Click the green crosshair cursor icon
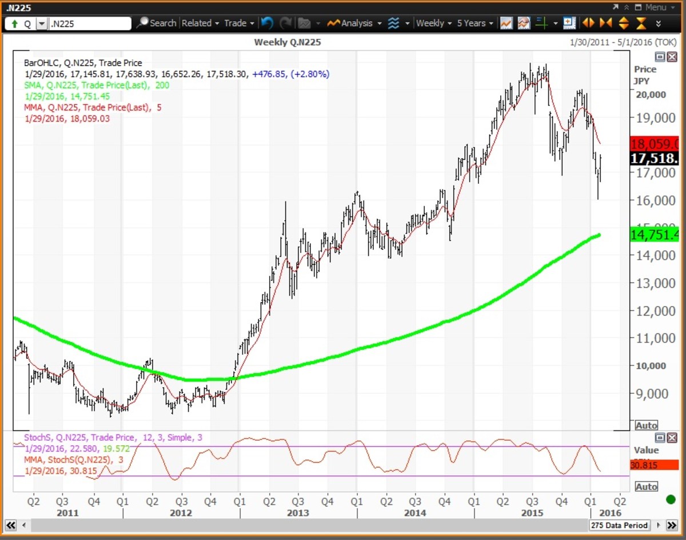Viewport: 686px width, 540px height. 543,23
